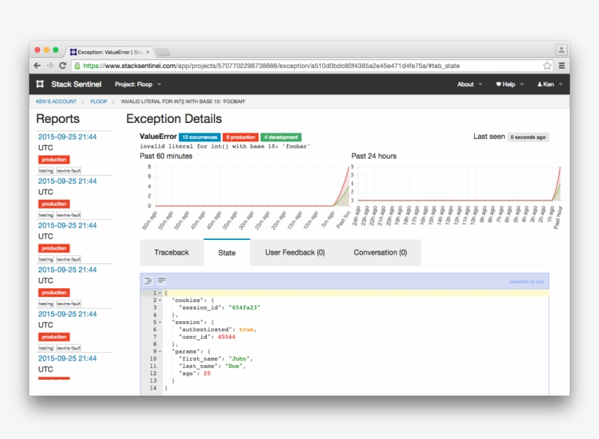The height and width of the screenshot is (439, 599).
Task: Close the Exception: ValueError browser tab
Action: pyautogui.click(x=148, y=52)
